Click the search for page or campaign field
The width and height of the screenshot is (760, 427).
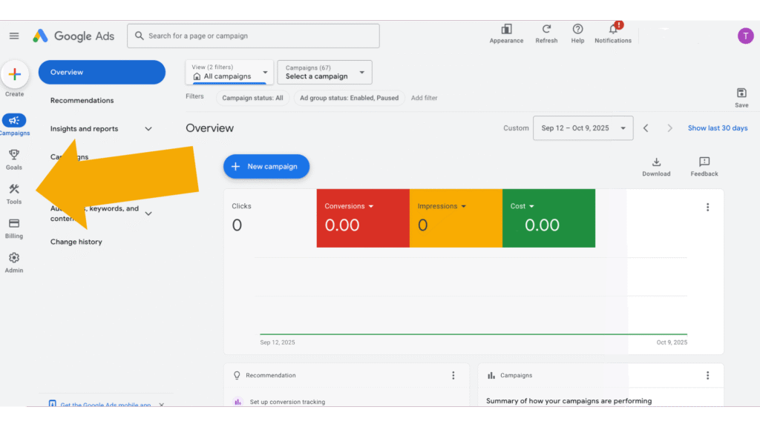pos(260,36)
